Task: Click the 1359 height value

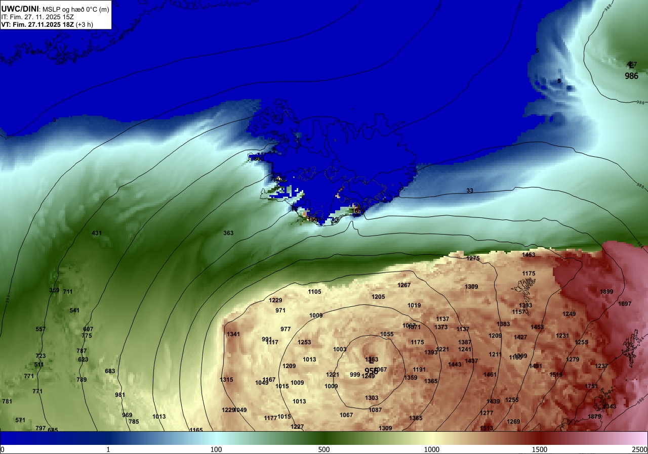Action: (411, 378)
